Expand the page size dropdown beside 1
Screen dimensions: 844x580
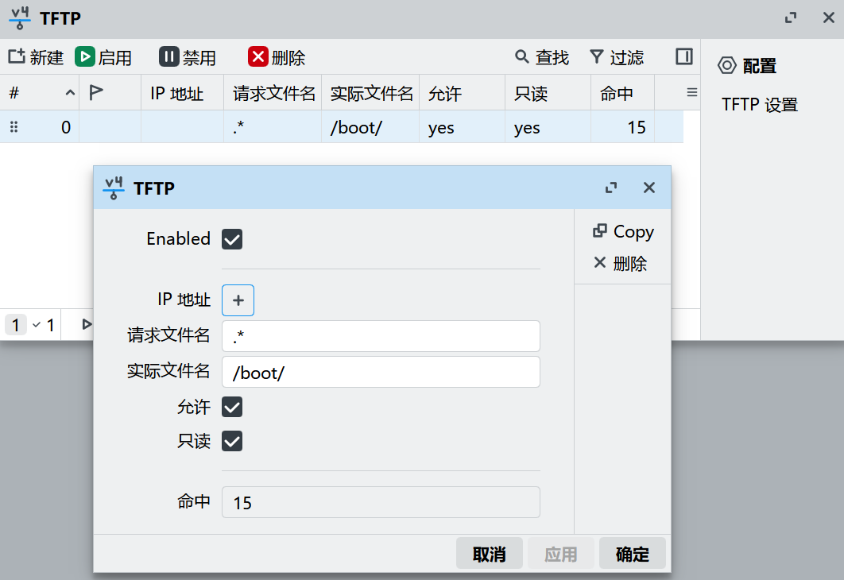coord(37,325)
